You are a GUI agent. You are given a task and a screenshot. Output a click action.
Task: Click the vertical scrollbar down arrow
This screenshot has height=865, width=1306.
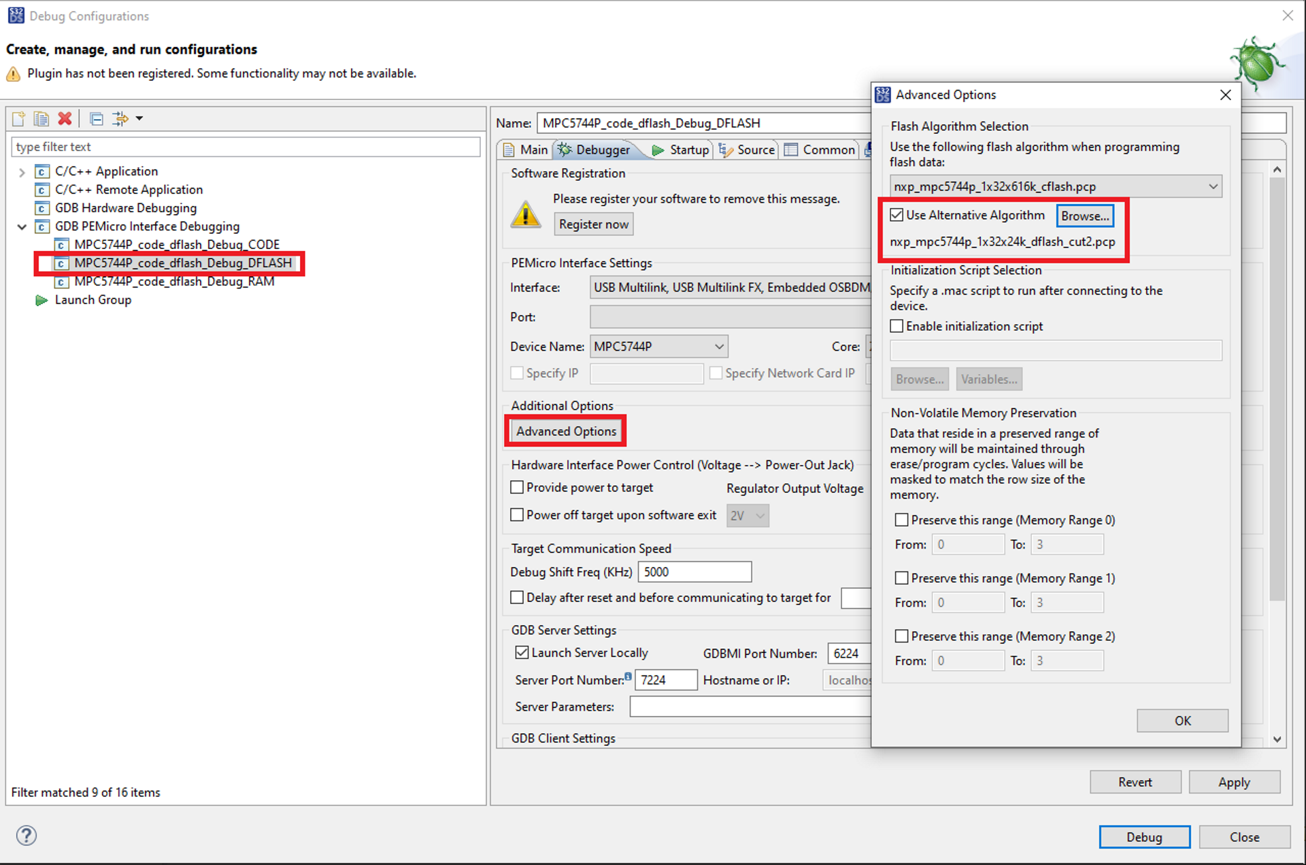[x=1277, y=739]
